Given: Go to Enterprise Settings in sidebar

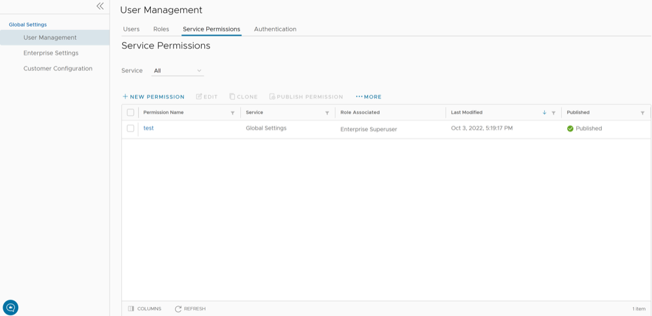Looking at the screenshot, I should click(x=51, y=53).
